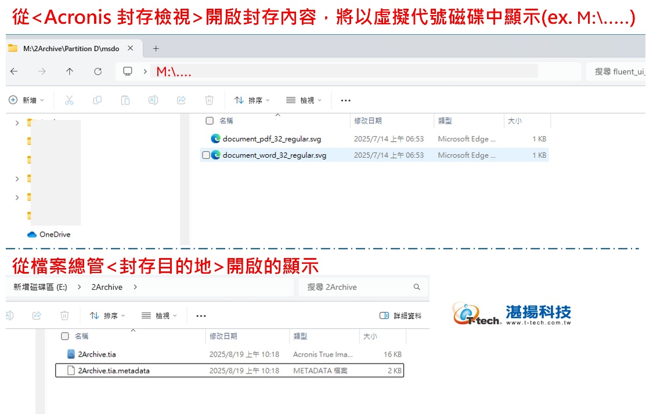Sort upper list by 名稱 column
653x414 pixels.
(x=226, y=121)
